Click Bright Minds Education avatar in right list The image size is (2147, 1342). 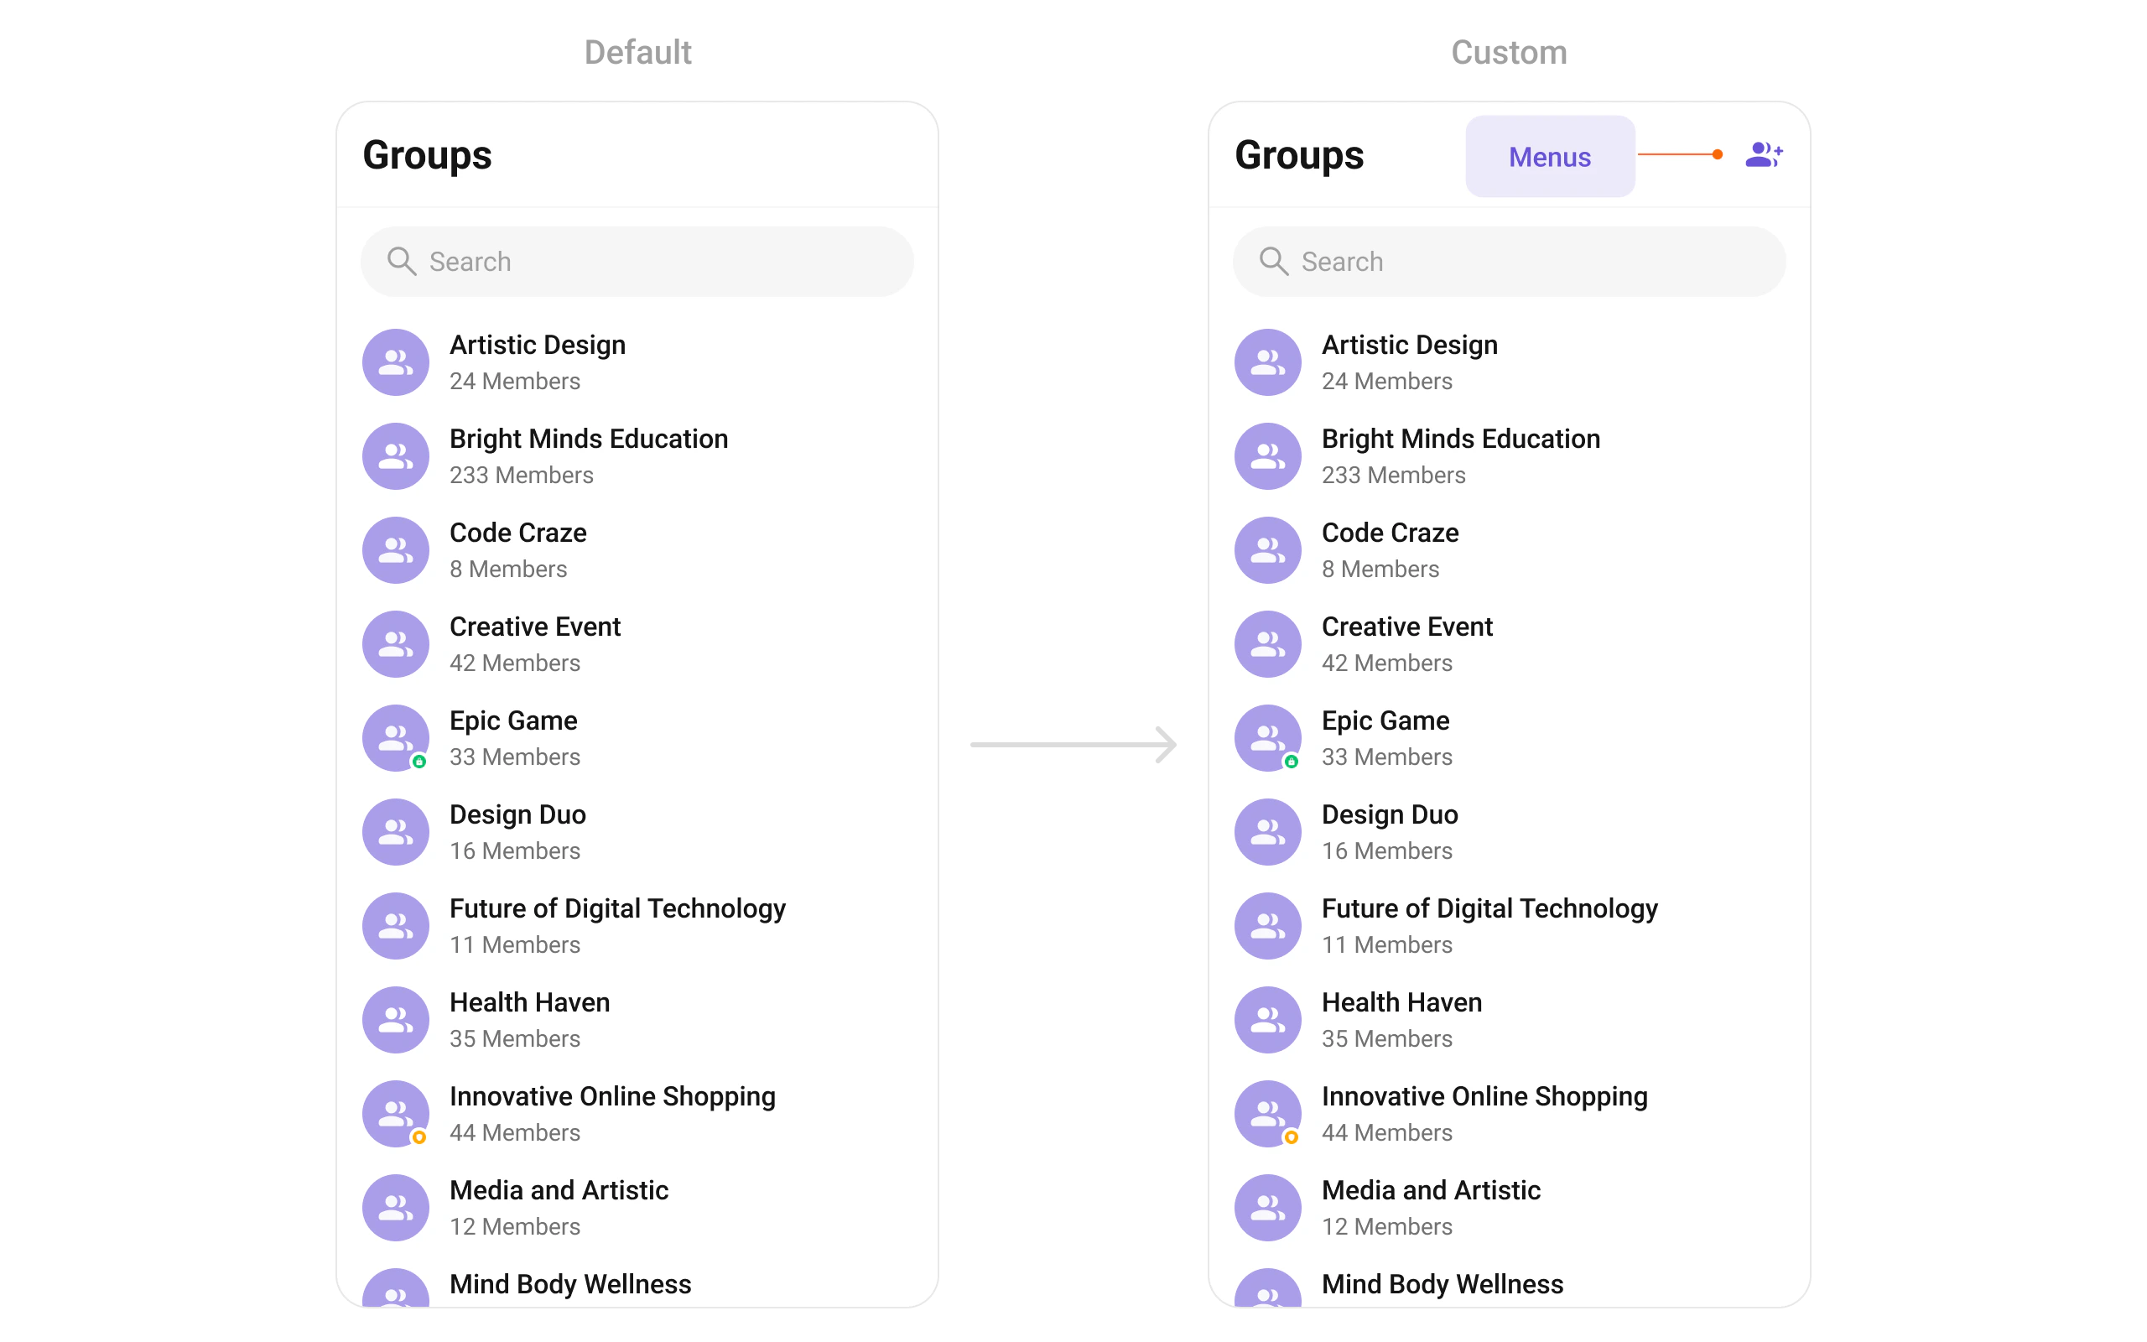(x=1268, y=456)
